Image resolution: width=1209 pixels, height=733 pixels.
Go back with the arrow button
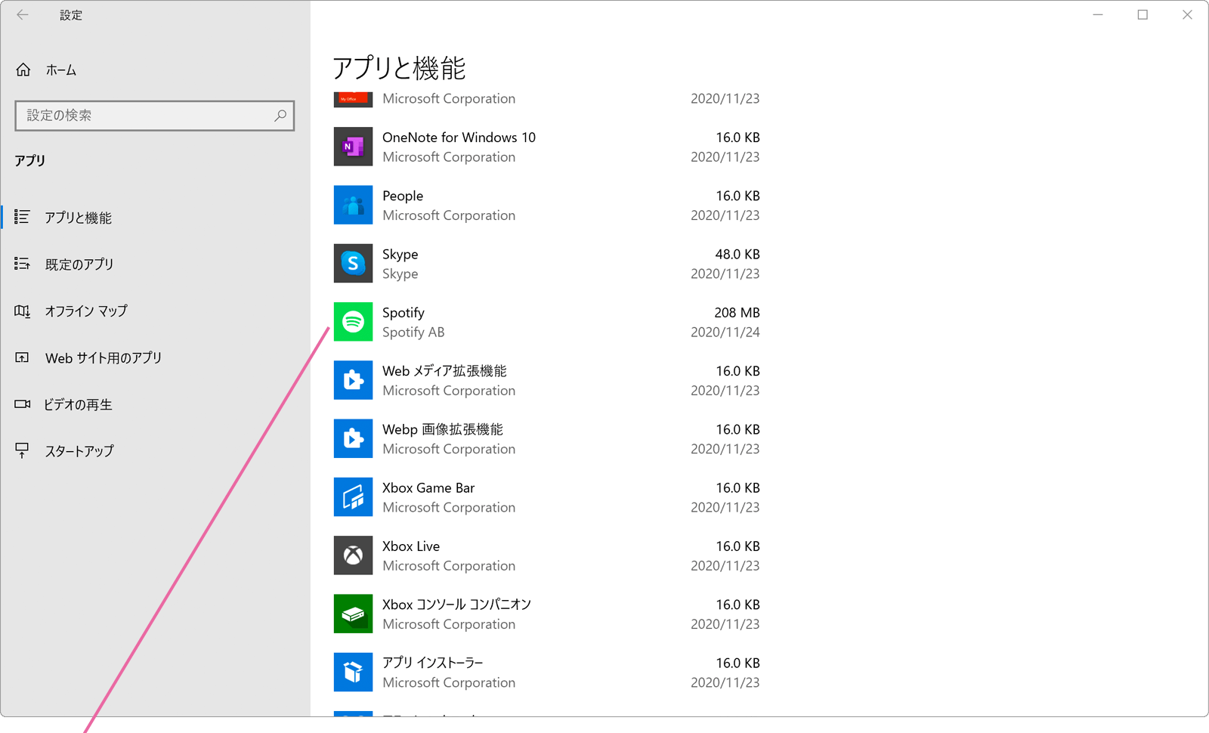coord(23,14)
